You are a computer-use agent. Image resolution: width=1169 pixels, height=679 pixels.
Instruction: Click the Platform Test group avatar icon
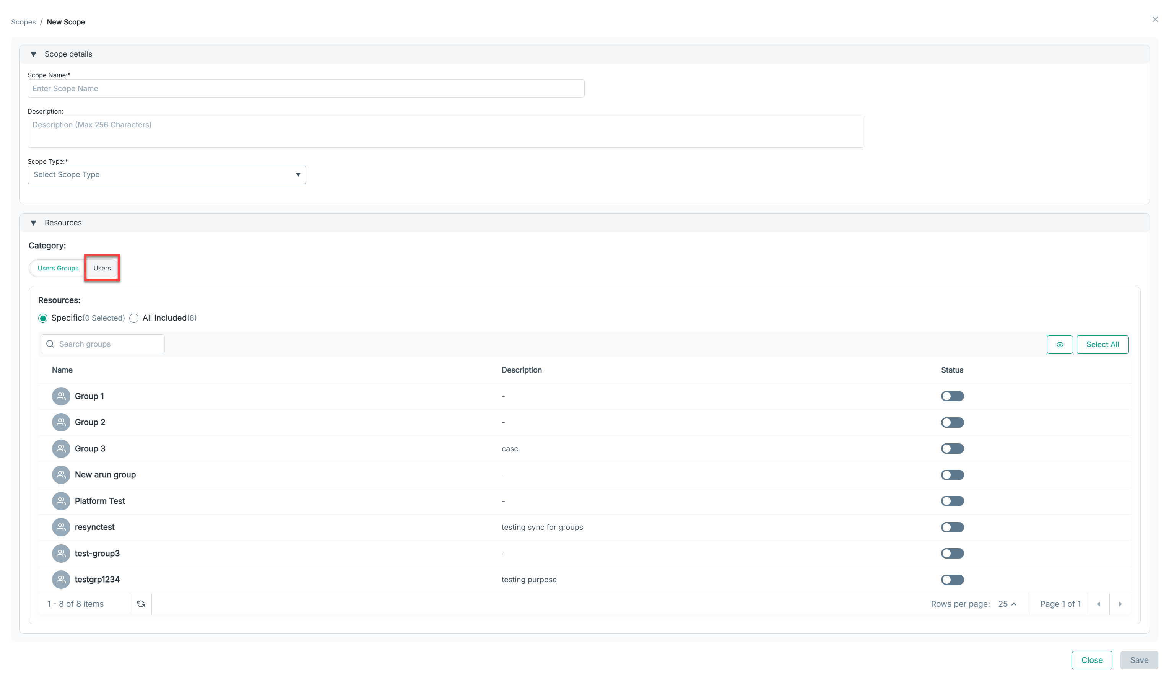click(x=61, y=501)
